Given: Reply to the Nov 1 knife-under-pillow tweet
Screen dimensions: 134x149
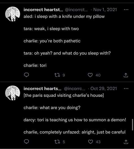Looking at the screenshot, I should coord(26,75).
